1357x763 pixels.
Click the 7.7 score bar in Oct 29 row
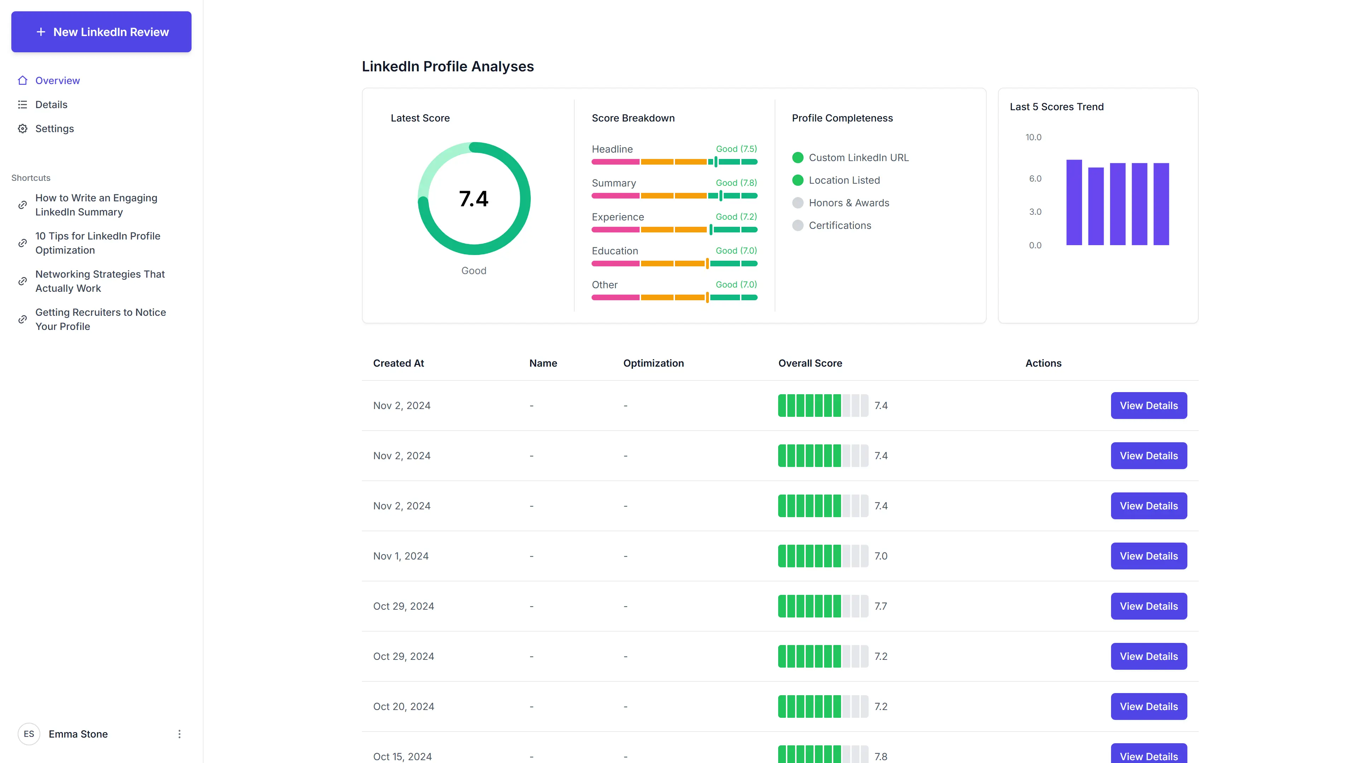tap(823, 606)
